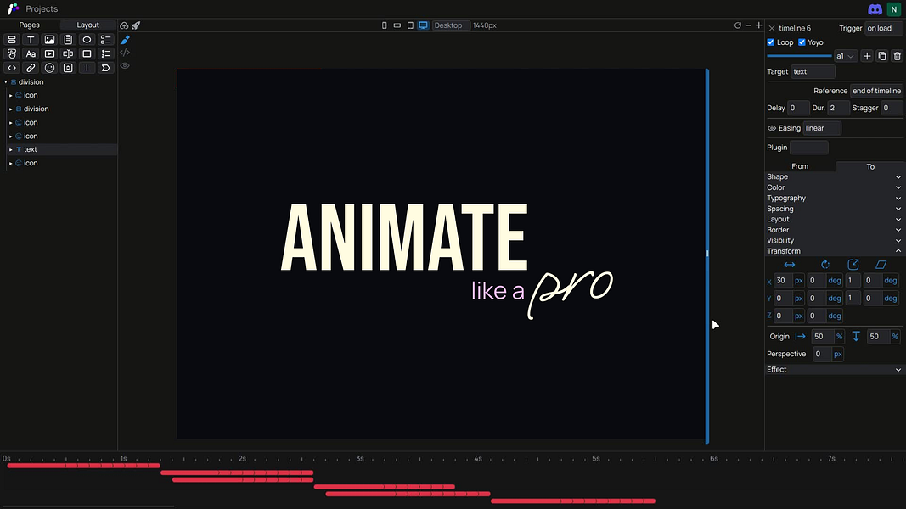Click the 'end of timeline' Reference button
The image size is (906, 509).
(876, 91)
